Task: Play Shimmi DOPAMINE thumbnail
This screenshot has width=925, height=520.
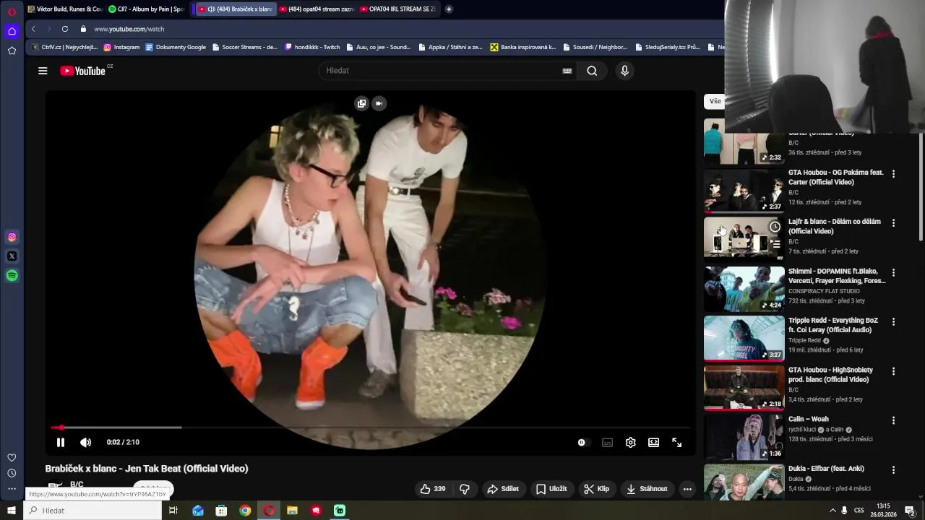Action: pyautogui.click(x=744, y=289)
